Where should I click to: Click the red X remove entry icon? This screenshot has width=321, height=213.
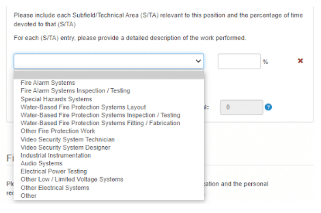[x=300, y=61]
